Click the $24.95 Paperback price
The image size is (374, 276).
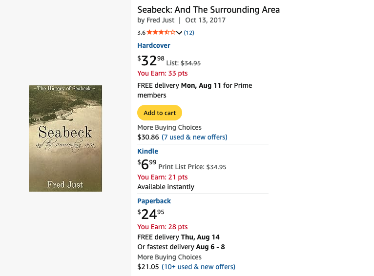[151, 214]
